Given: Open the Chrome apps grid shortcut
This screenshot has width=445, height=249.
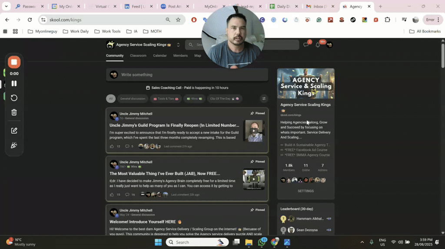Looking at the screenshot, I should [15, 31].
